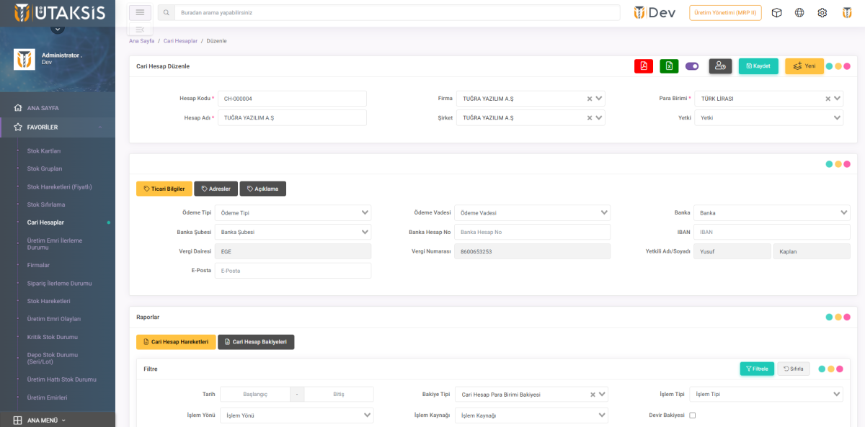The width and height of the screenshot is (865, 427).
Task: Open the settings gear icon
Action: (822, 13)
